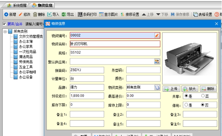Click the 规格 field showing S5102
Viewport: 222px width, 136px height.
(x=115, y=53)
